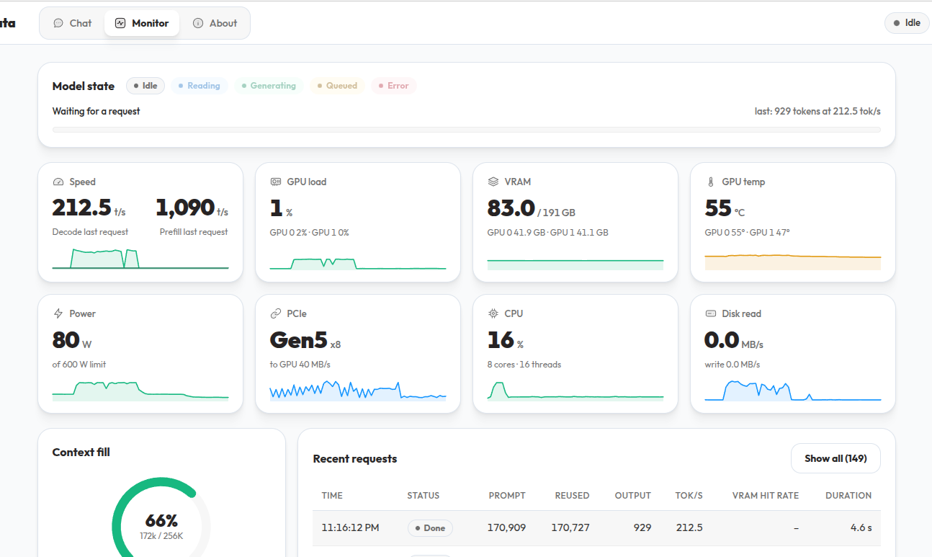Click the STATUS column header
This screenshot has width=932, height=557.
(424, 496)
